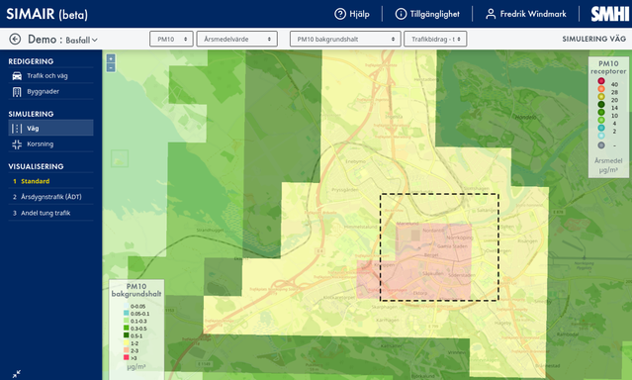Expand the PM10 pollutant dropdown

tap(171, 40)
